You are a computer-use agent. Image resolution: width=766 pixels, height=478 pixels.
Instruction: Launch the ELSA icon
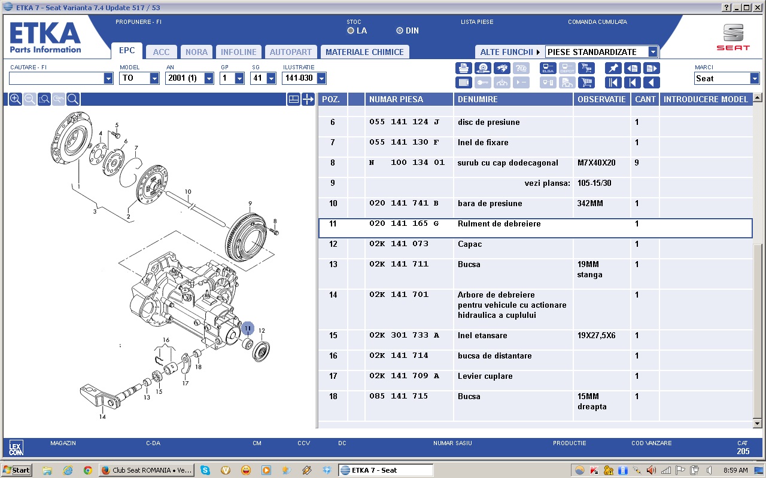pos(548,68)
